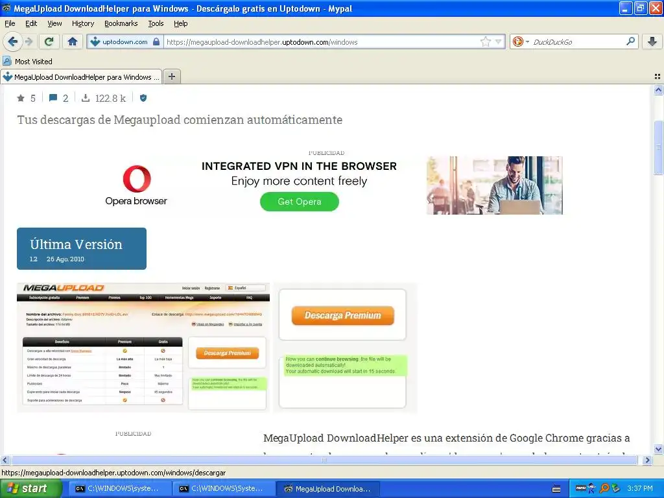This screenshot has width=664, height=498.
Task: Open the downloads panel arrow icon
Action: tap(652, 41)
